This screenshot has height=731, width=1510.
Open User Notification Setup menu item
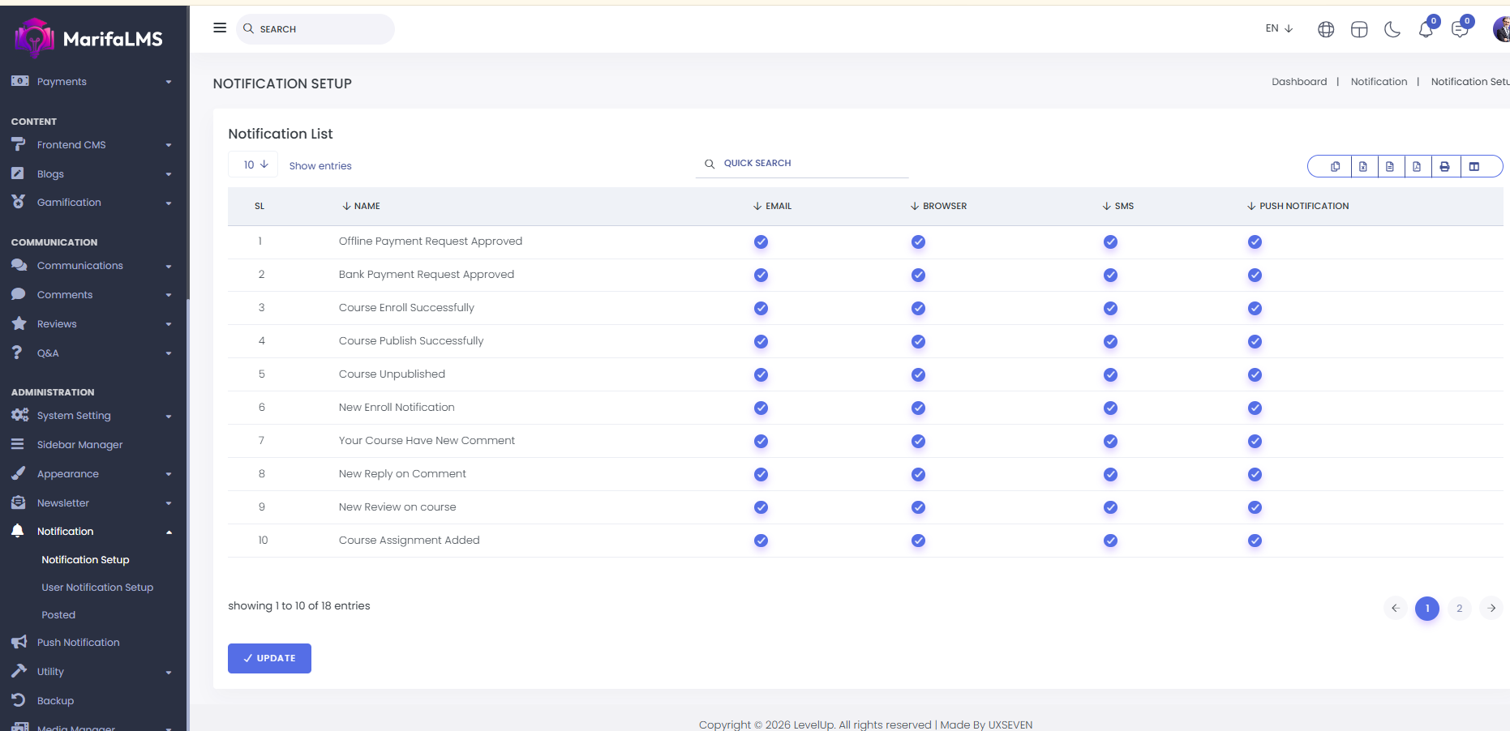[x=97, y=588]
